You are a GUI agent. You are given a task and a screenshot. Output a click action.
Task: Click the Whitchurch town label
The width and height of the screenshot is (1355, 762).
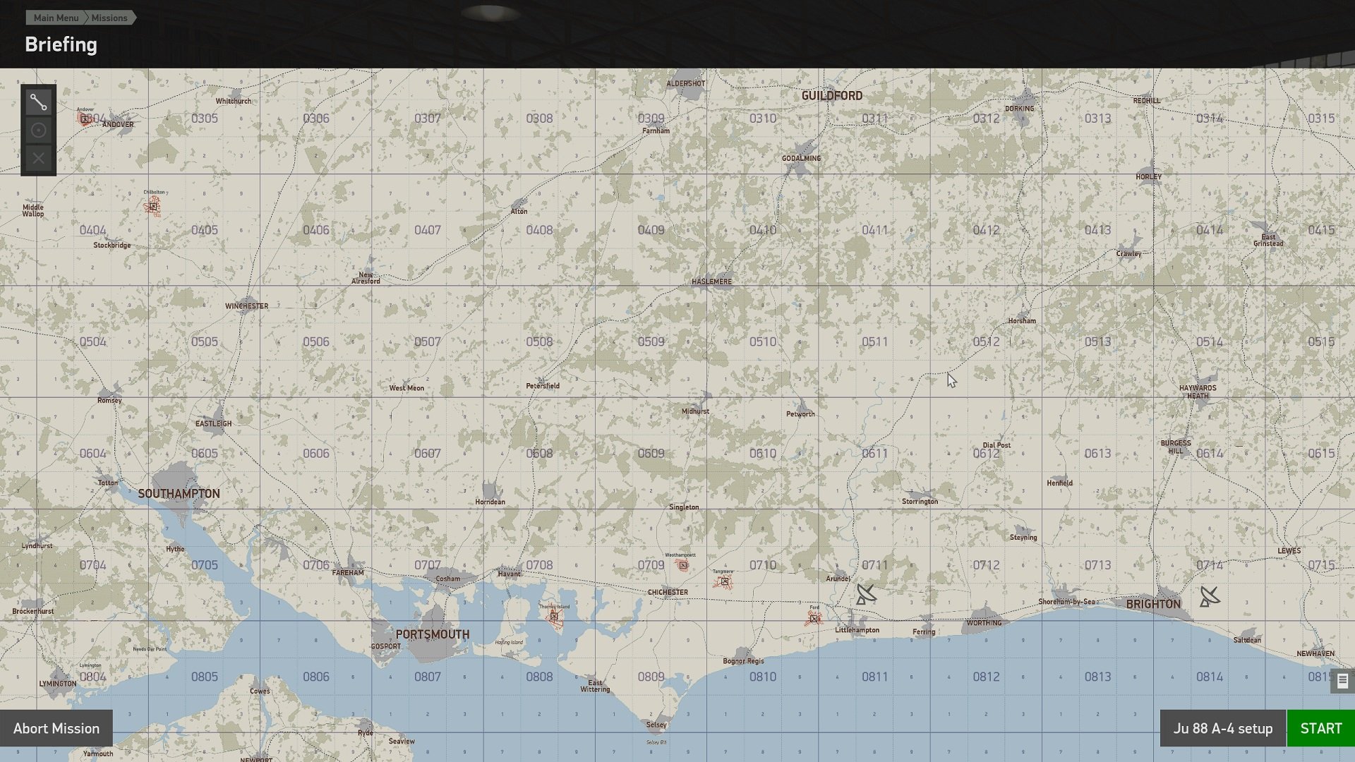pos(234,102)
